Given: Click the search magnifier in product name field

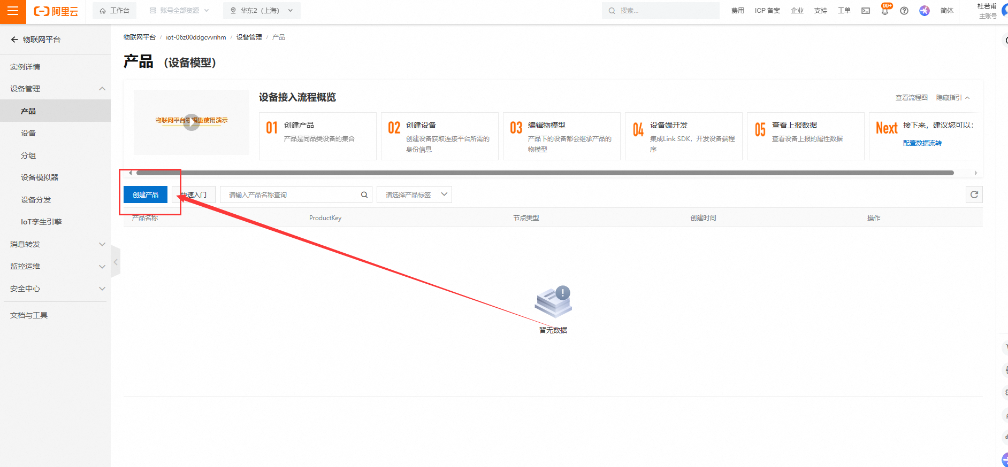Looking at the screenshot, I should (x=364, y=194).
